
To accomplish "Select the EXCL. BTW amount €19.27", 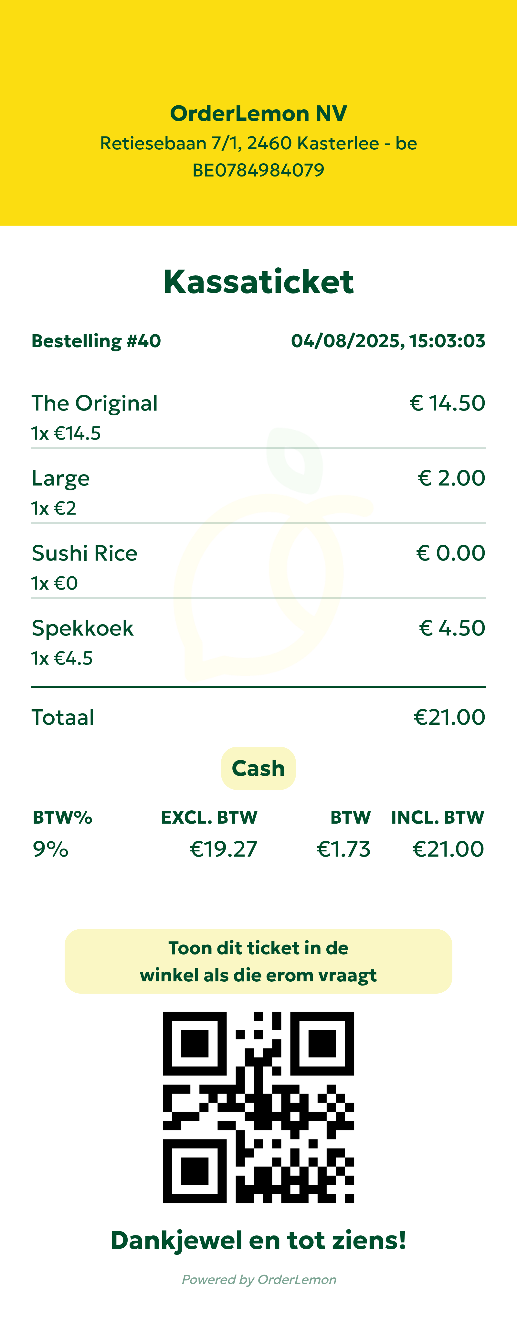I will 224,849.
